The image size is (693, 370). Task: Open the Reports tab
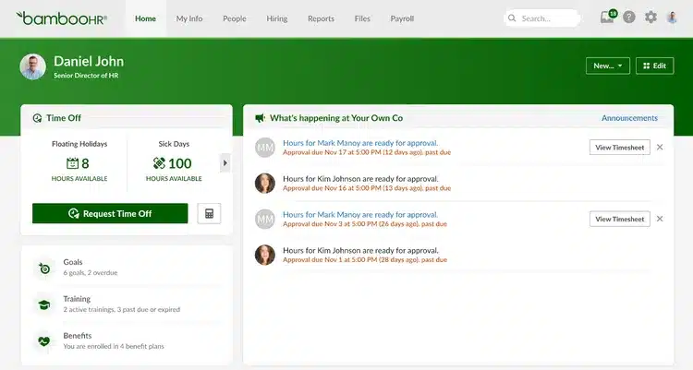(x=321, y=18)
